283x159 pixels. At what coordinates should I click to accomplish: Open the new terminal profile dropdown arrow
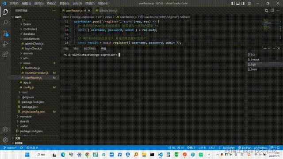click(x=269, y=49)
